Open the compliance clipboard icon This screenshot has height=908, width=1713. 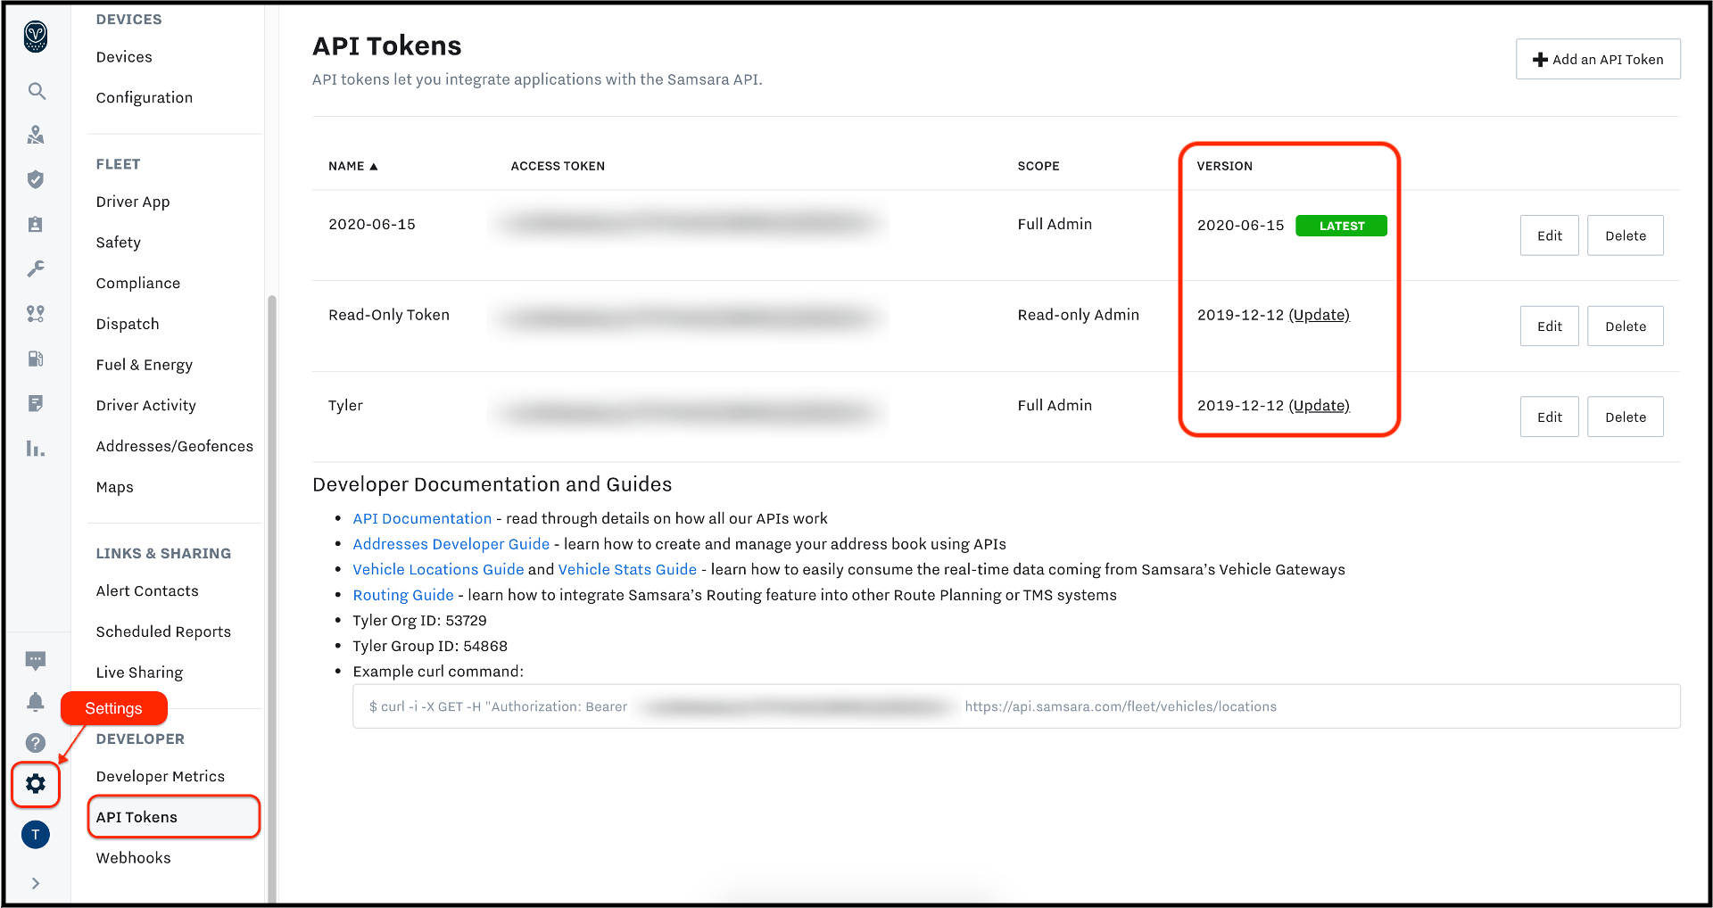click(x=36, y=224)
